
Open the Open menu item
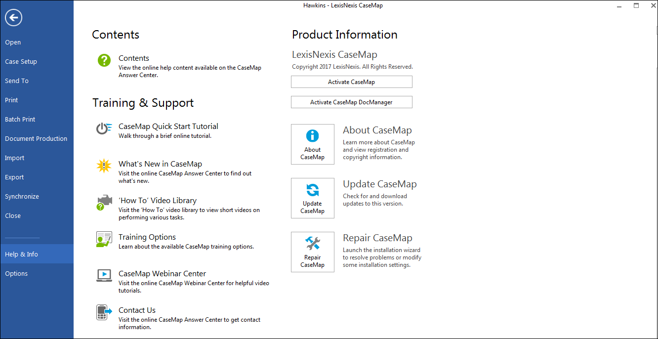[37, 42]
